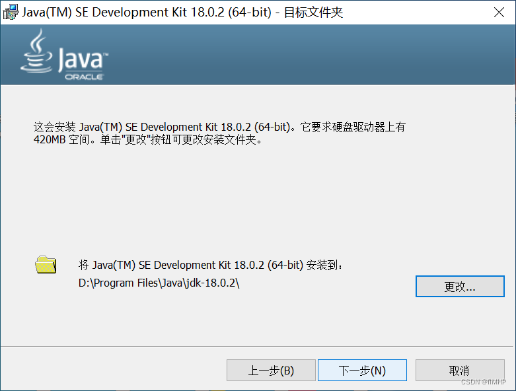Click the ORACLE text under the Java logo
The image size is (516, 391).
pos(83,77)
